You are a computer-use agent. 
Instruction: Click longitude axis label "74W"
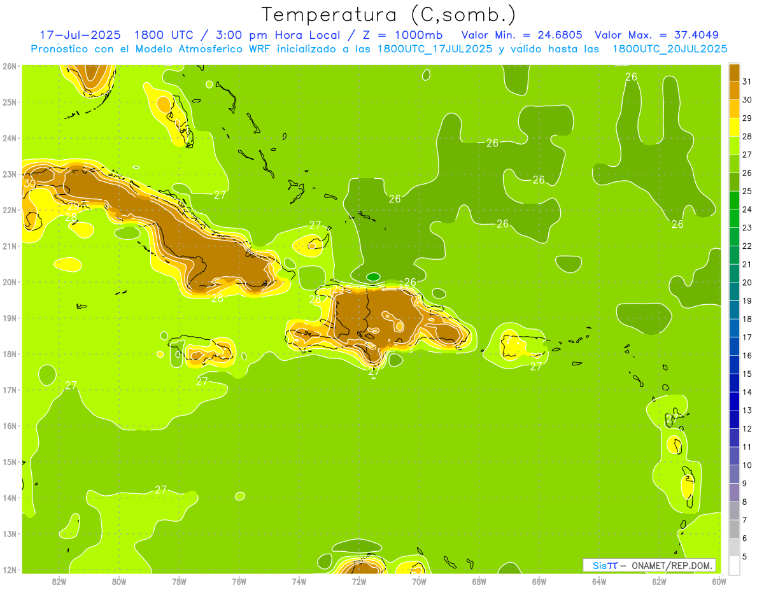[x=299, y=581]
